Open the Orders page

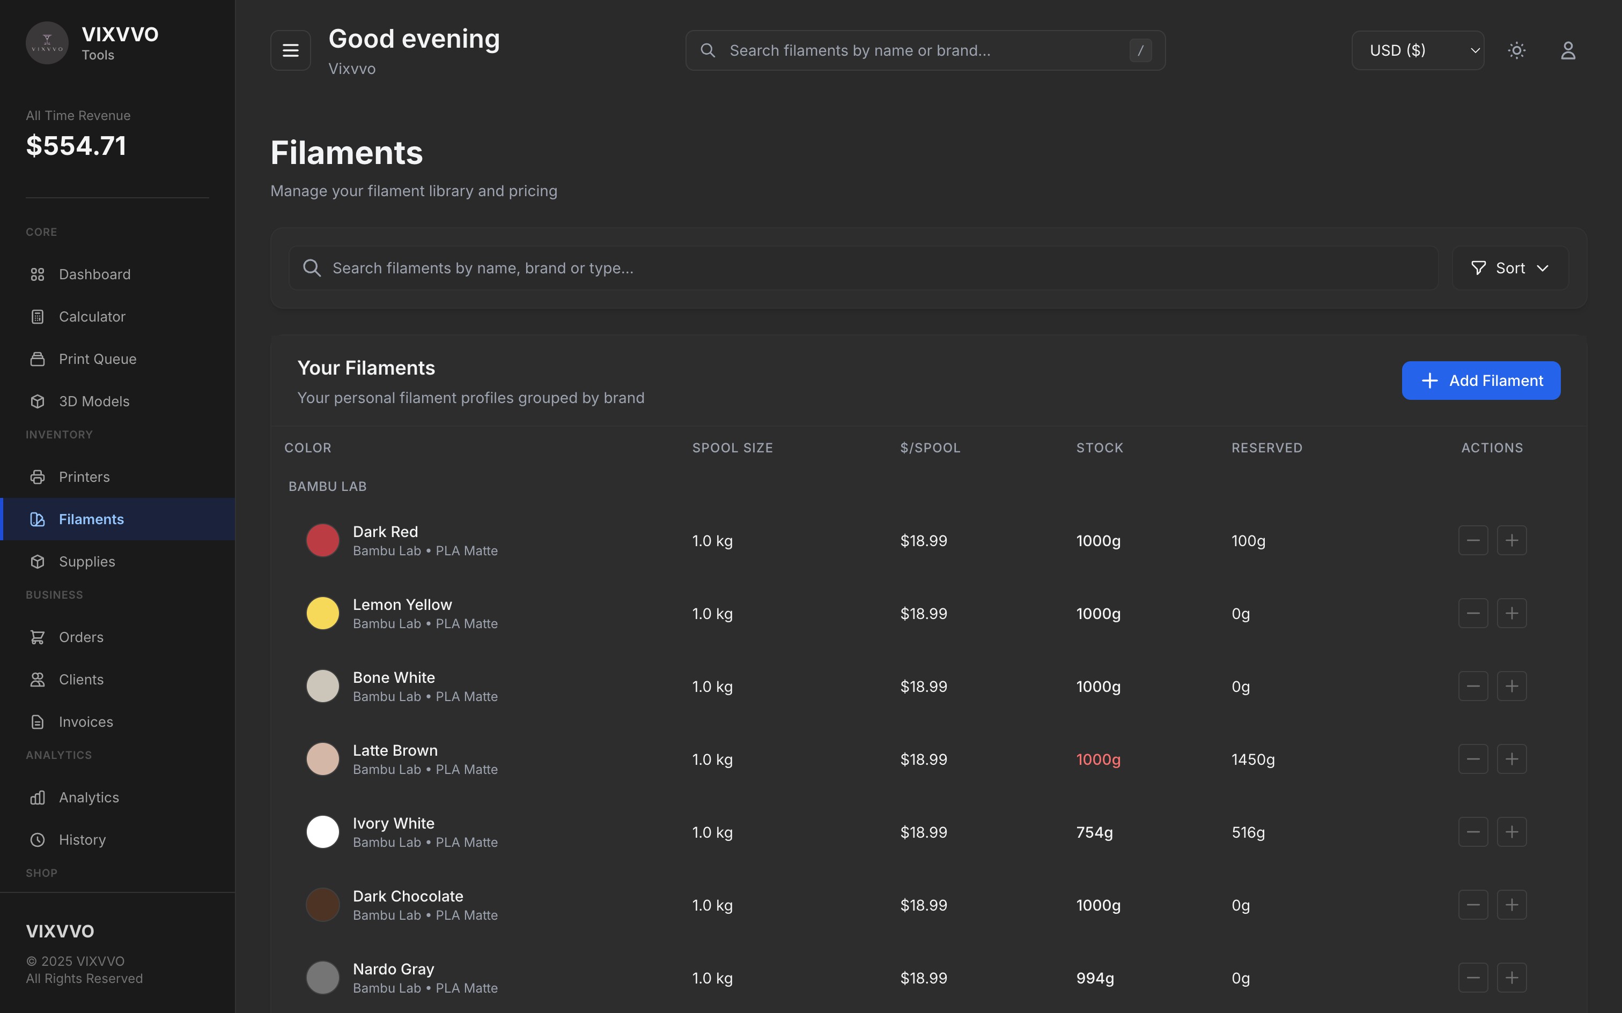(x=81, y=637)
